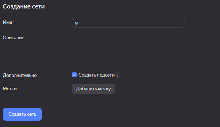The height and width of the screenshot is (127, 220).
Task: Toggle the Создать подсети checkbox
Action: tap(74, 75)
